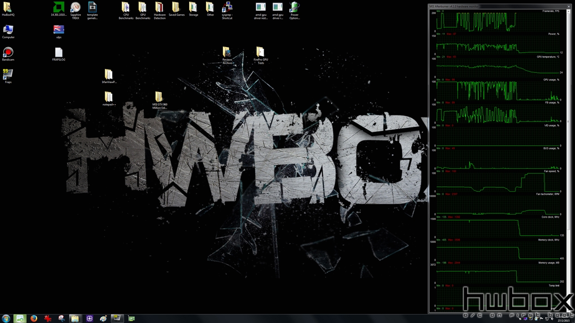Click the VID usage, % graph
This screenshot has width=575, height=323.
point(498,136)
